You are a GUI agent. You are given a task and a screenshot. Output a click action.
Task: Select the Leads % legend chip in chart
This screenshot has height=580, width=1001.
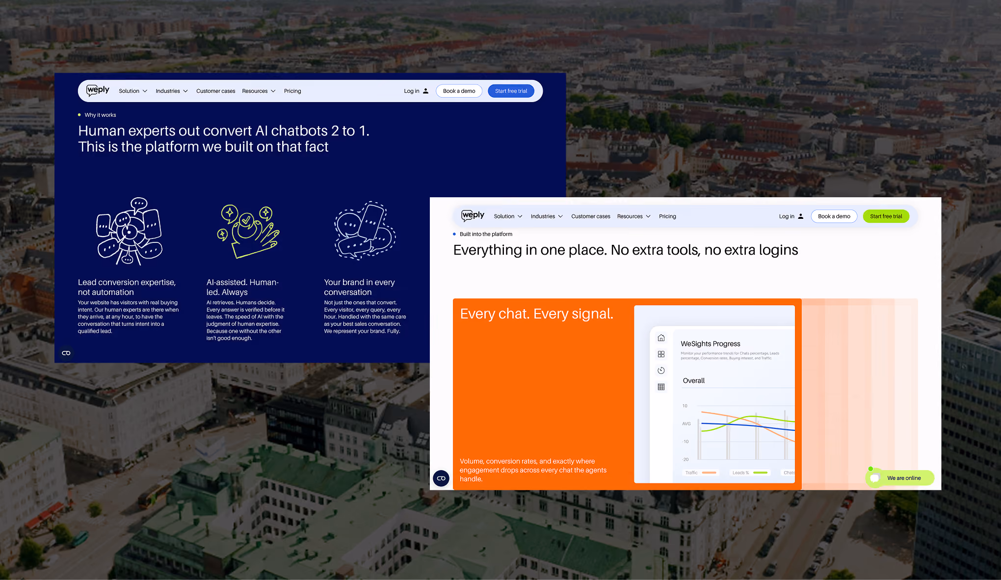pyautogui.click(x=749, y=473)
